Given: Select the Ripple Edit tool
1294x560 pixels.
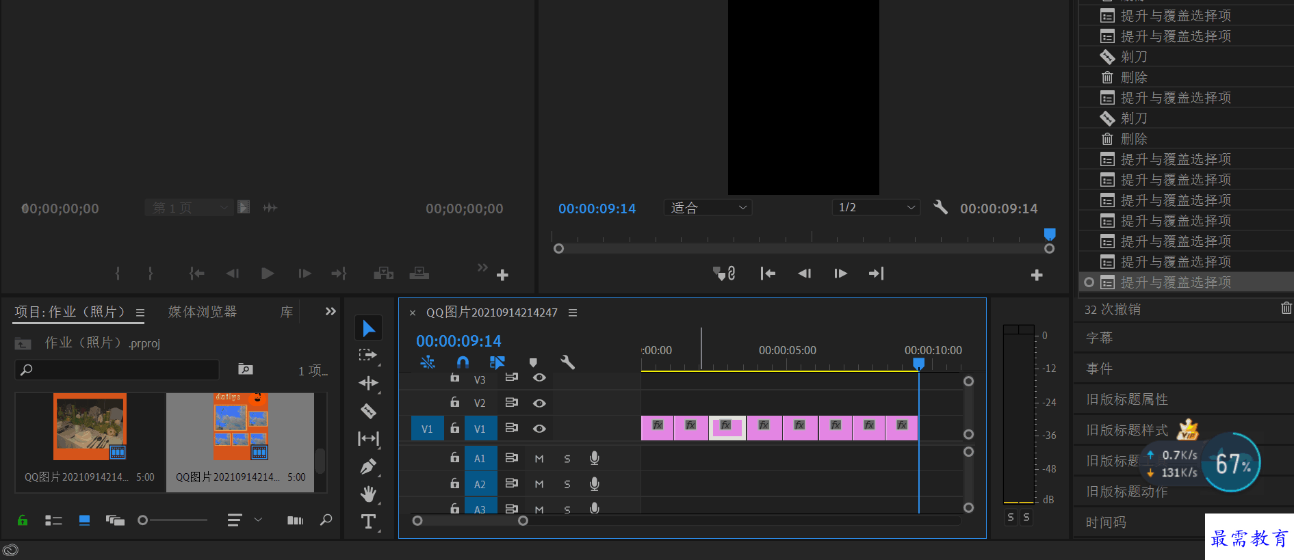Looking at the screenshot, I should pyautogui.click(x=368, y=383).
